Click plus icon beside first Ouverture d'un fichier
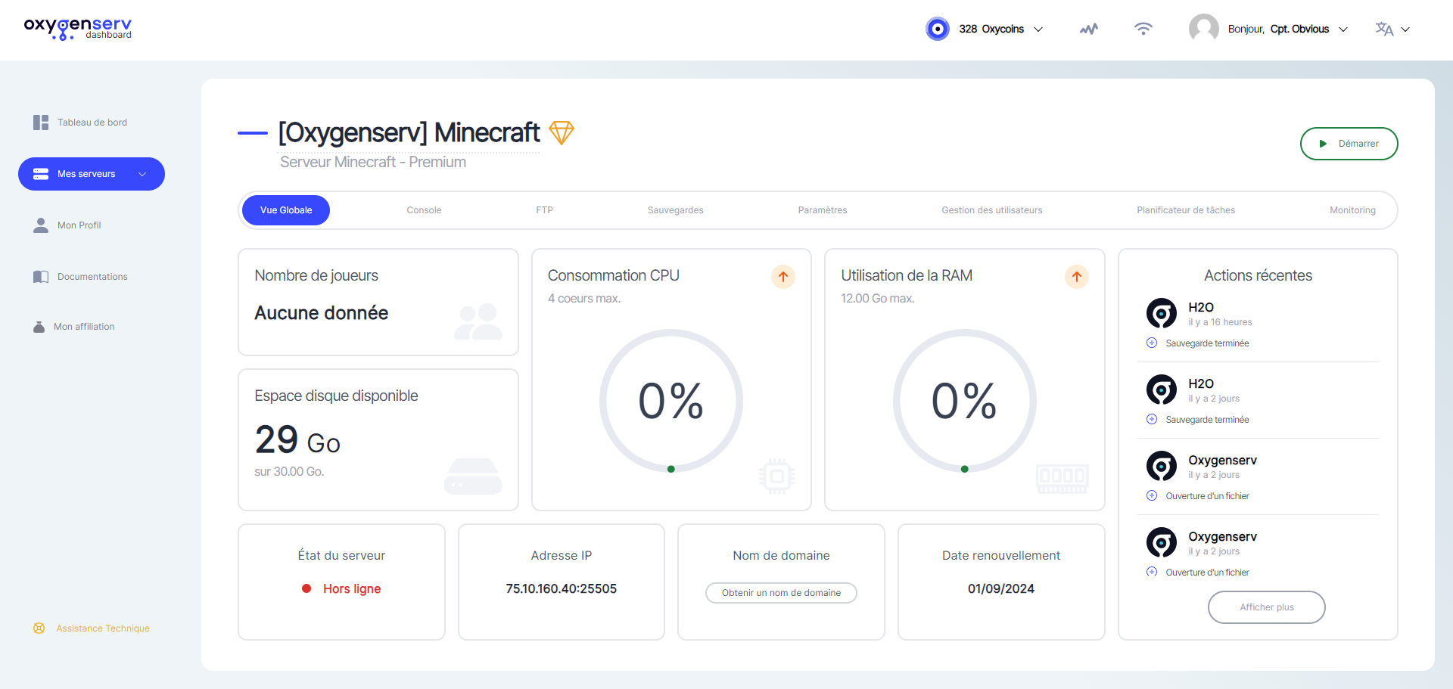Screen dimensions: 1453x689 coord(1152,495)
